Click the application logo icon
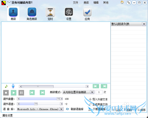 (4, 3)
